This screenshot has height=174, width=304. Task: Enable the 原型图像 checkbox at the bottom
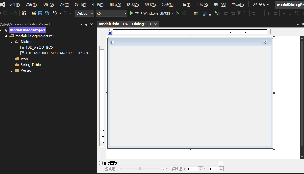pos(101,163)
